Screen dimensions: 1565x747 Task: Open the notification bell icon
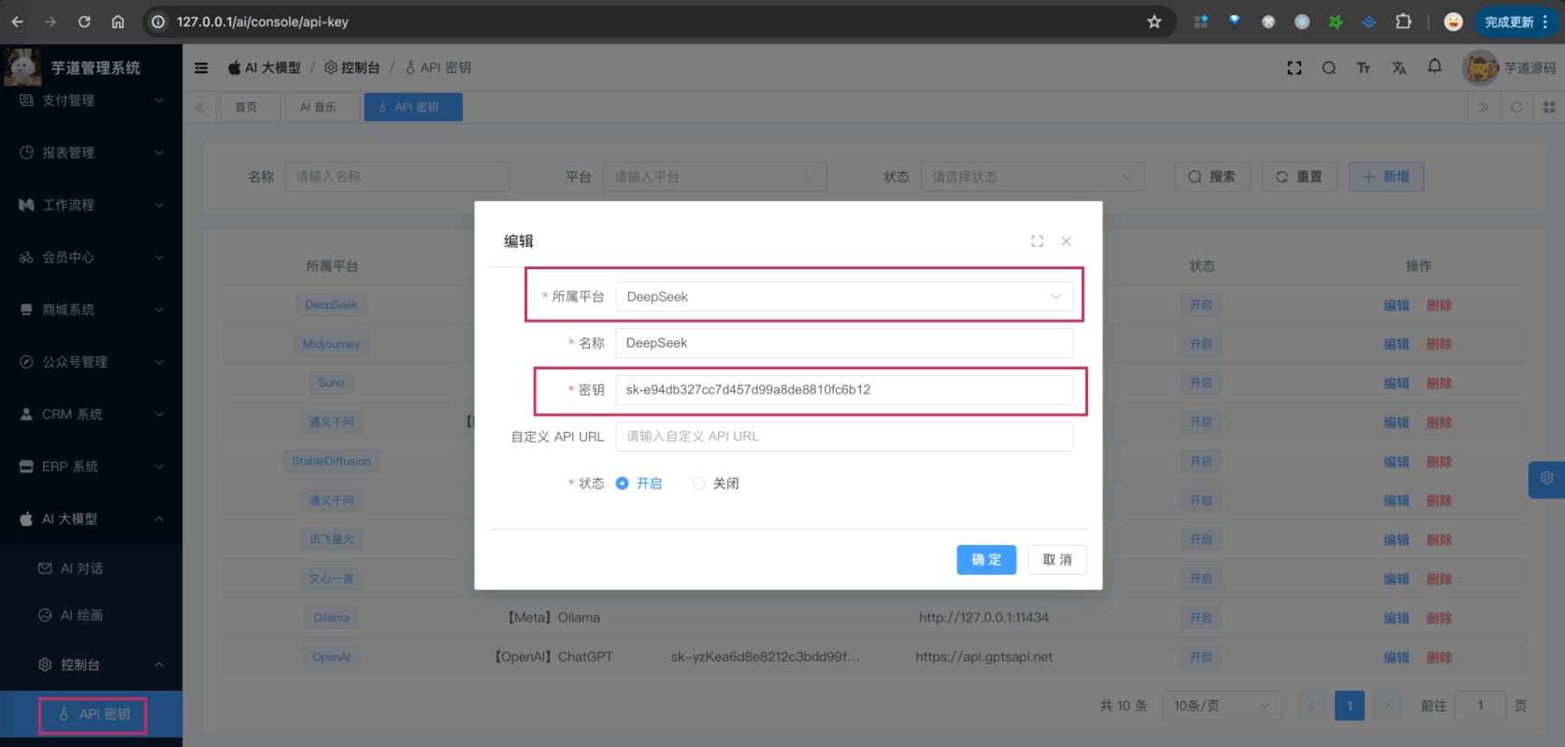(x=1434, y=66)
